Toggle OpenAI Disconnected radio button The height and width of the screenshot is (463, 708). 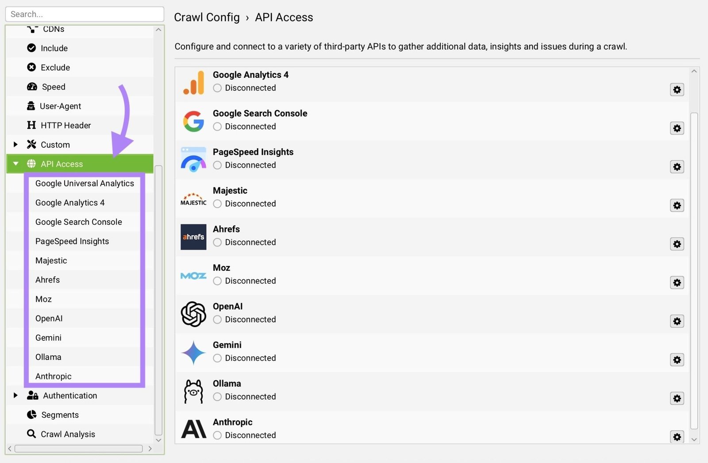pos(217,320)
